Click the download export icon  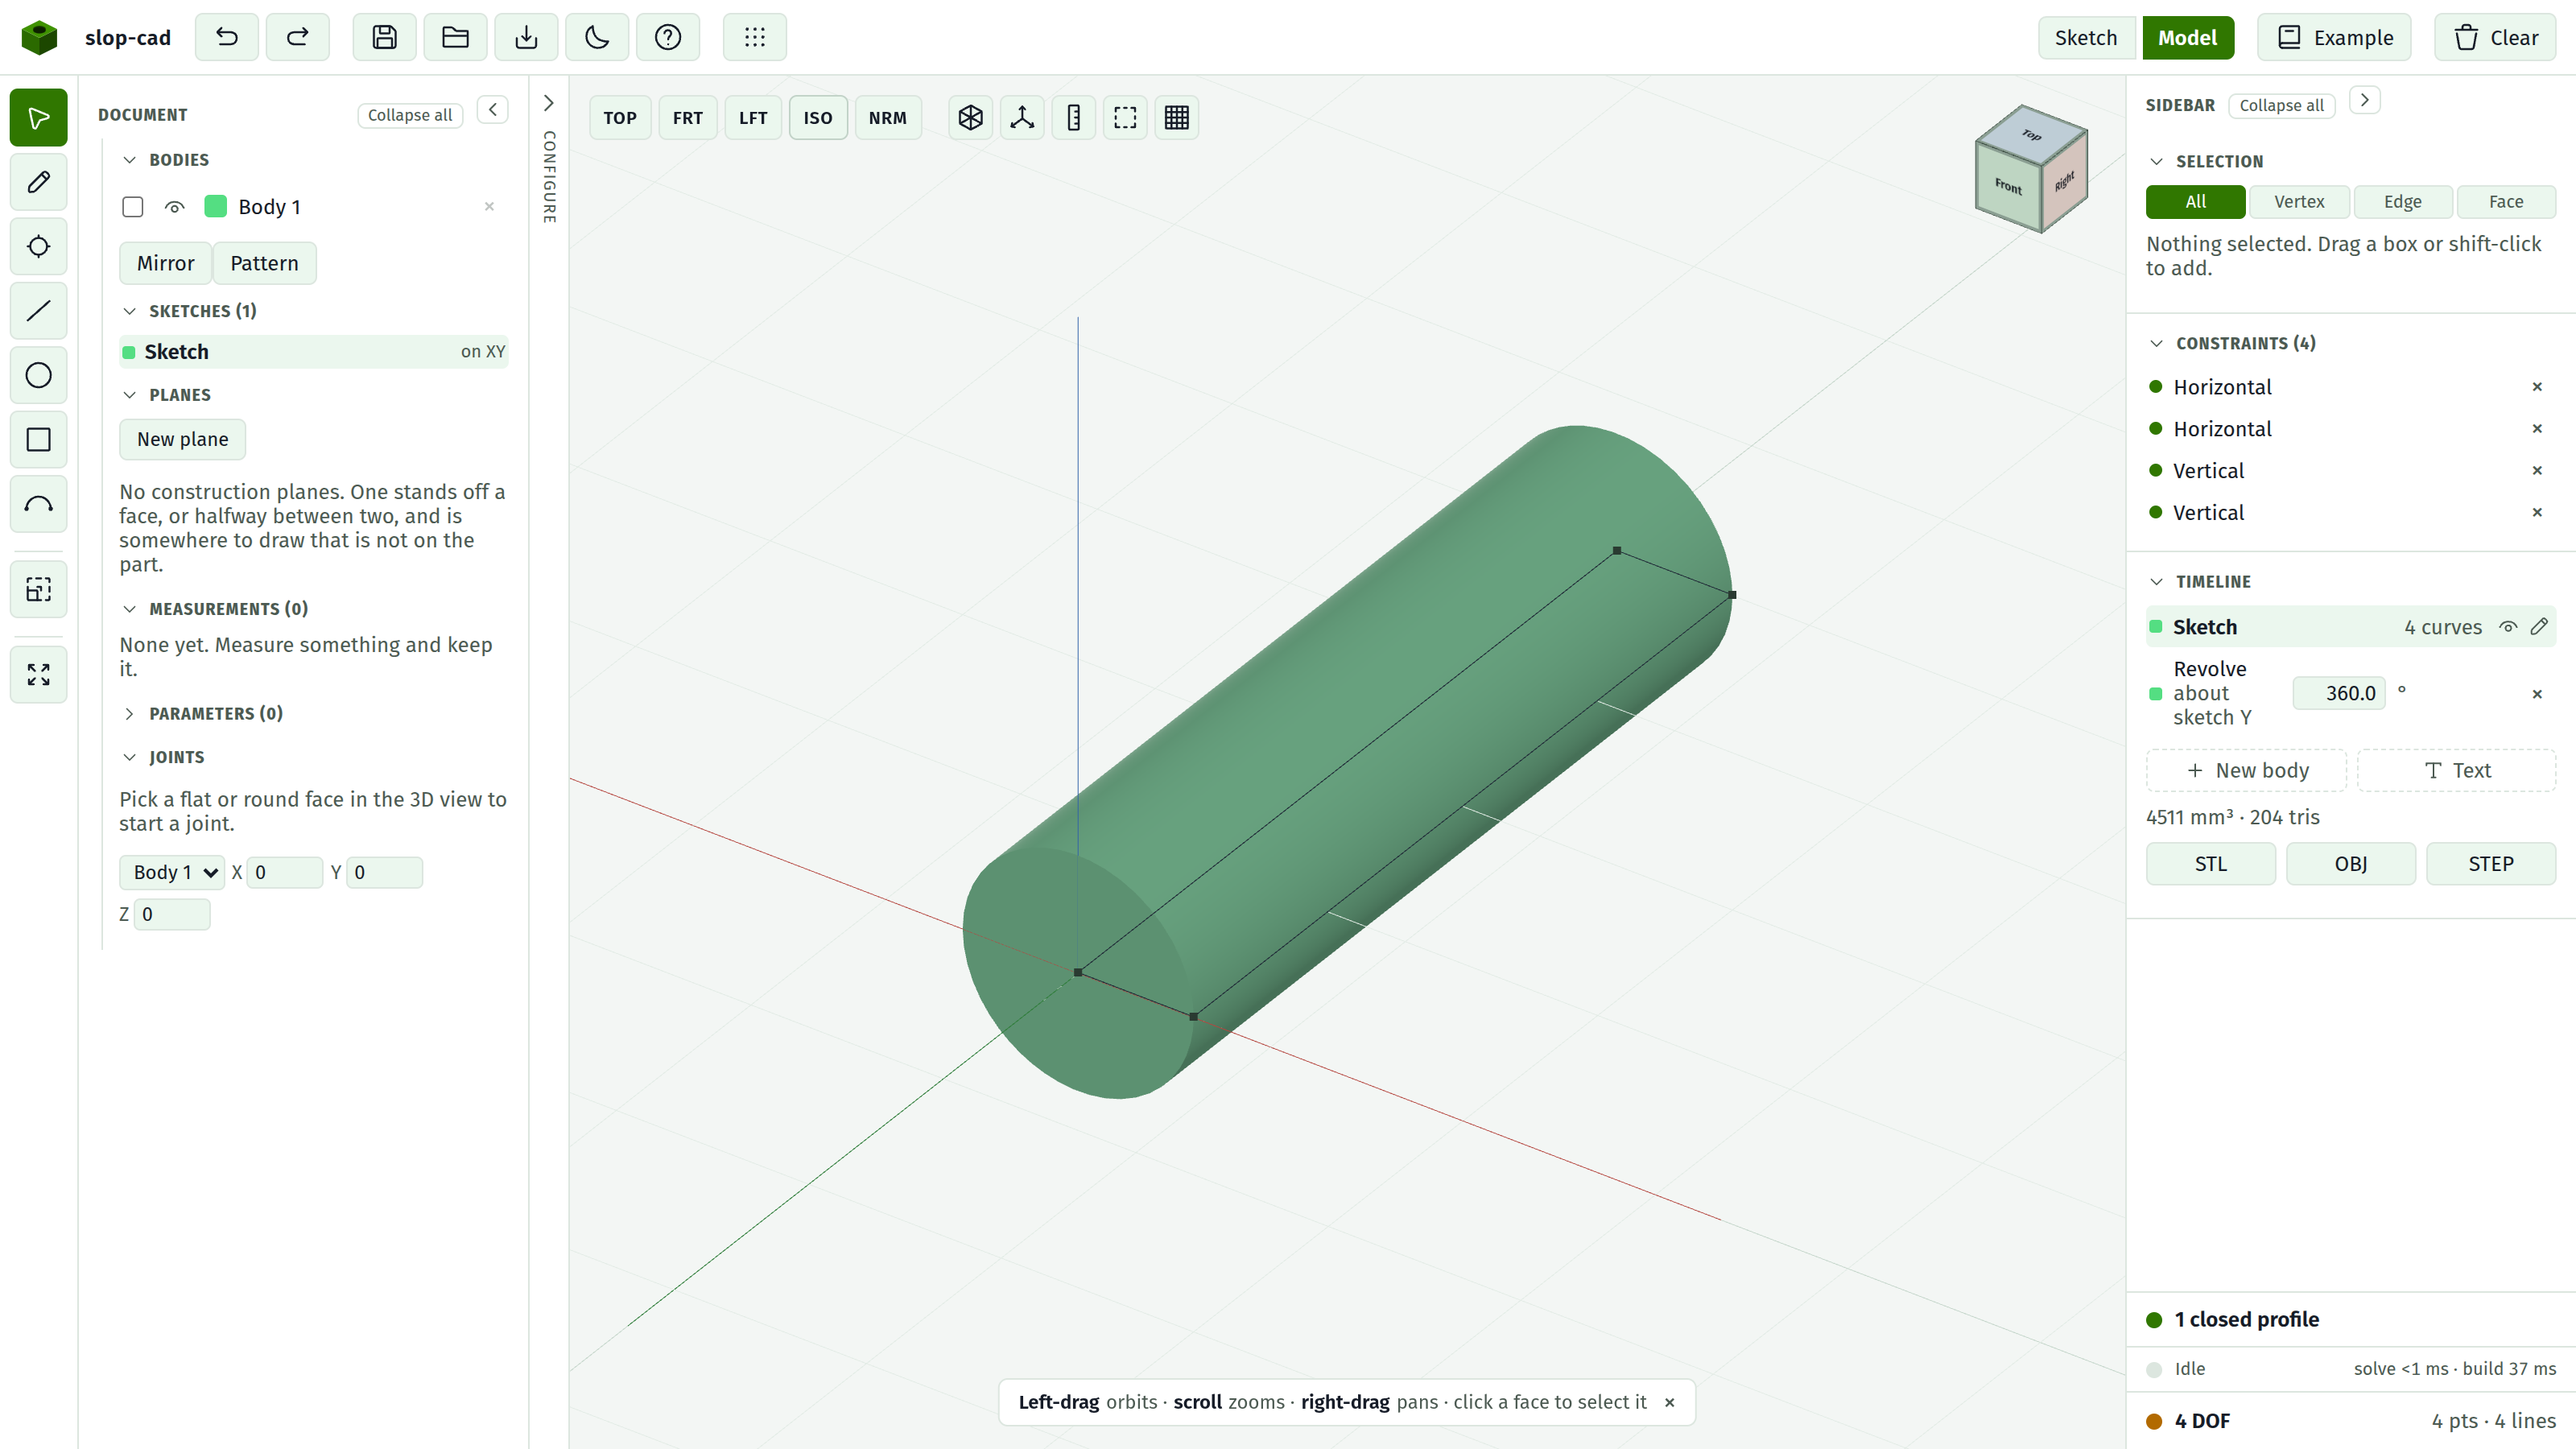[526, 37]
